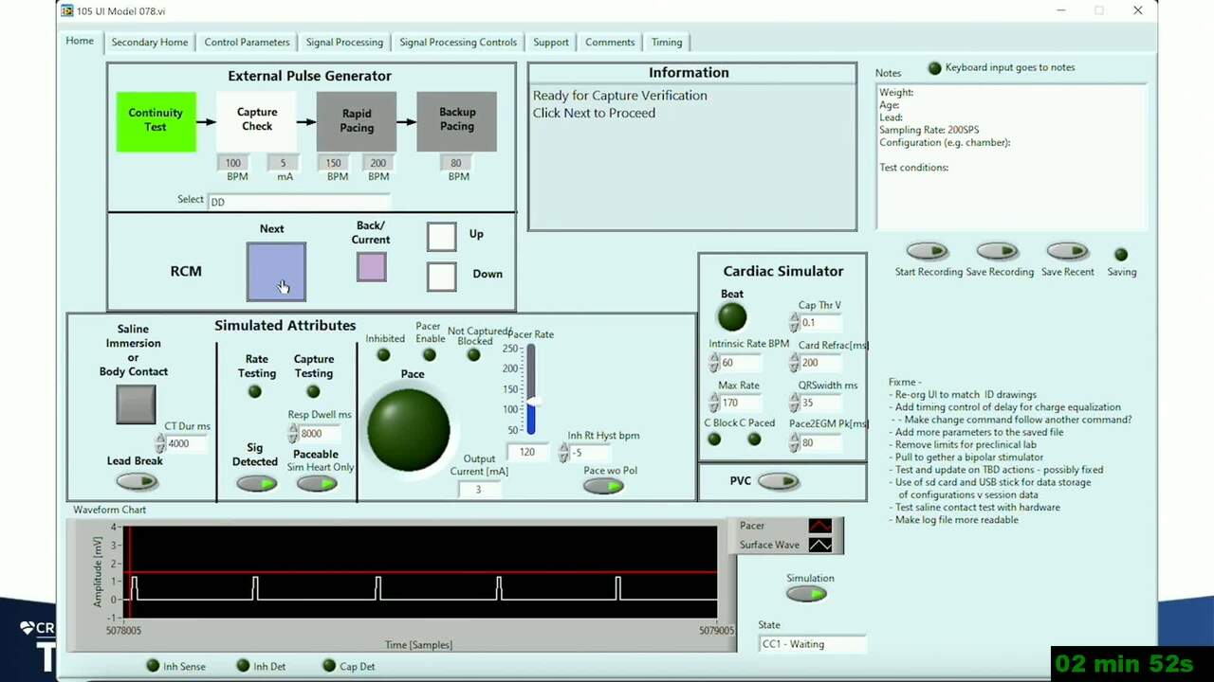Select Signal Processing Controls tab
The width and height of the screenshot is (1214, 682).
458,42
